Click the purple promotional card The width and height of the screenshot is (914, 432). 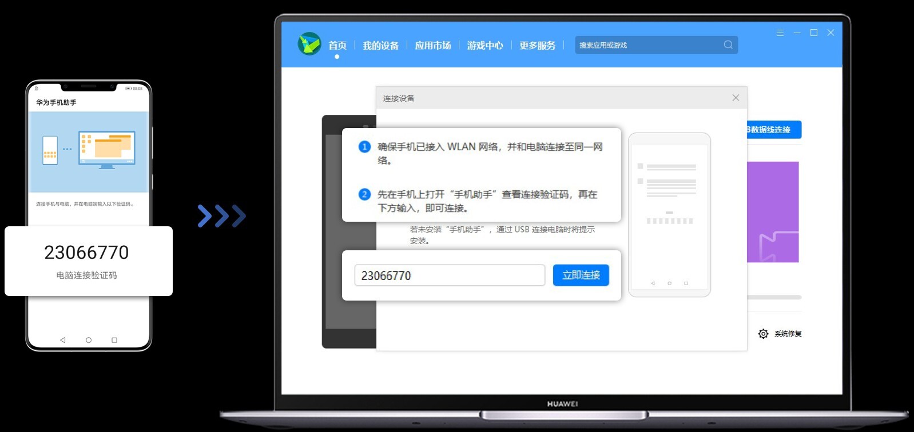[772, 212]
